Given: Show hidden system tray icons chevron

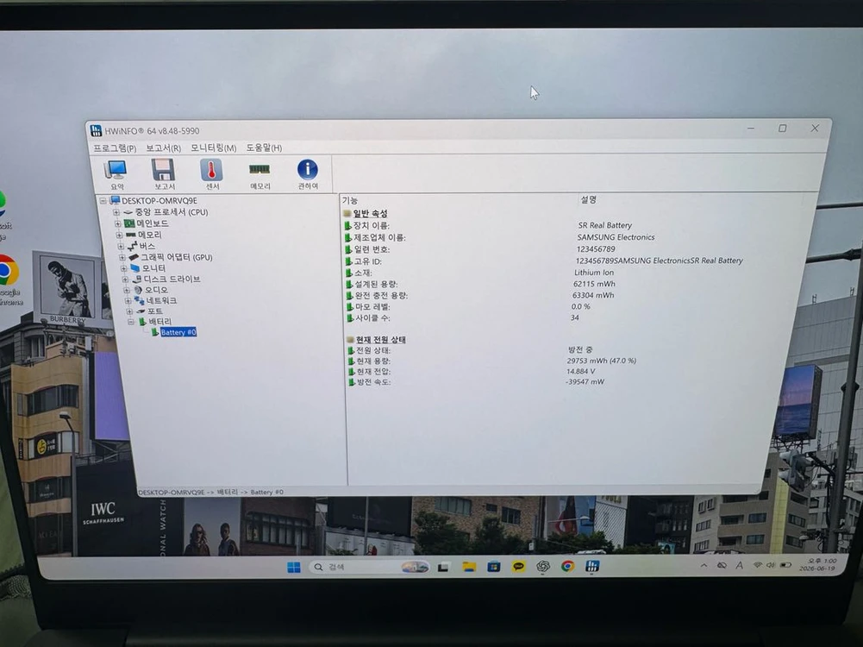Looking at the screenshot, I should click(704, 566).
